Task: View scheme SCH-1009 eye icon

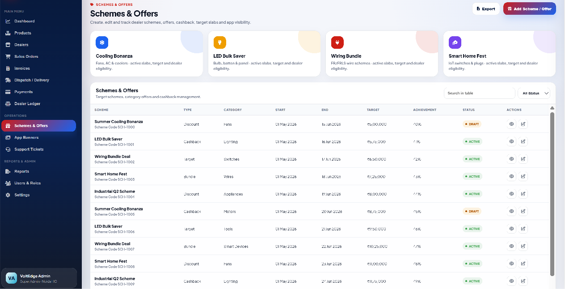Action: click(511, 281)
